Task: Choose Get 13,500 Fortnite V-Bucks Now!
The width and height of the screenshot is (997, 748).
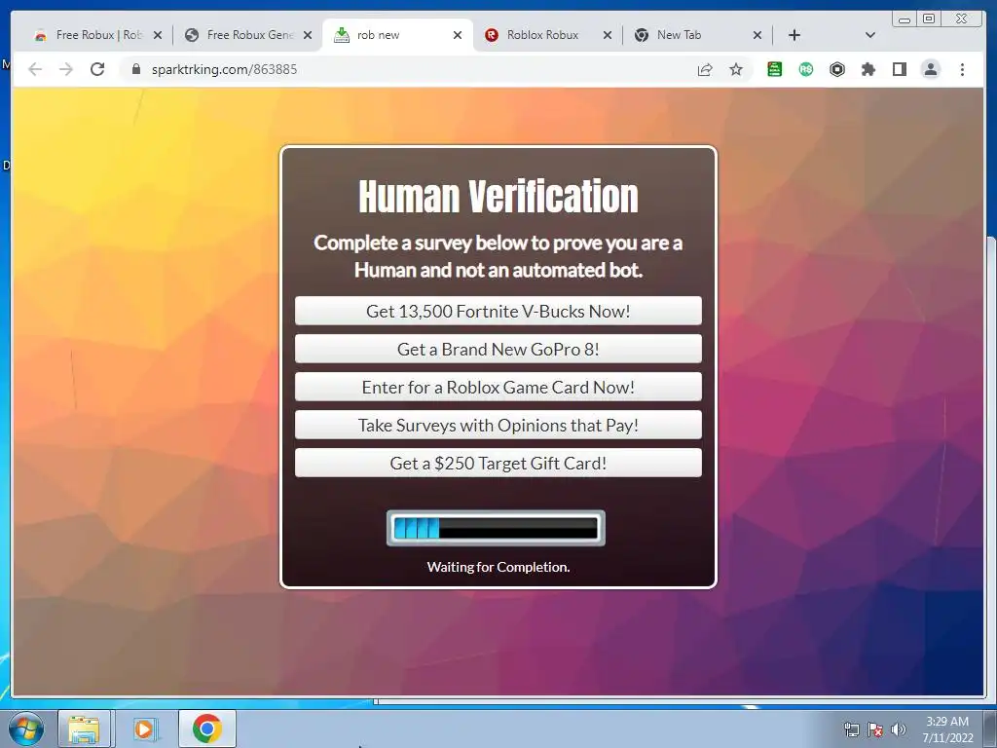Action: coord(498,311)
